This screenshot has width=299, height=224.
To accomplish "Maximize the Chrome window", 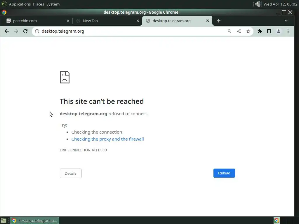I will (284, 12).
